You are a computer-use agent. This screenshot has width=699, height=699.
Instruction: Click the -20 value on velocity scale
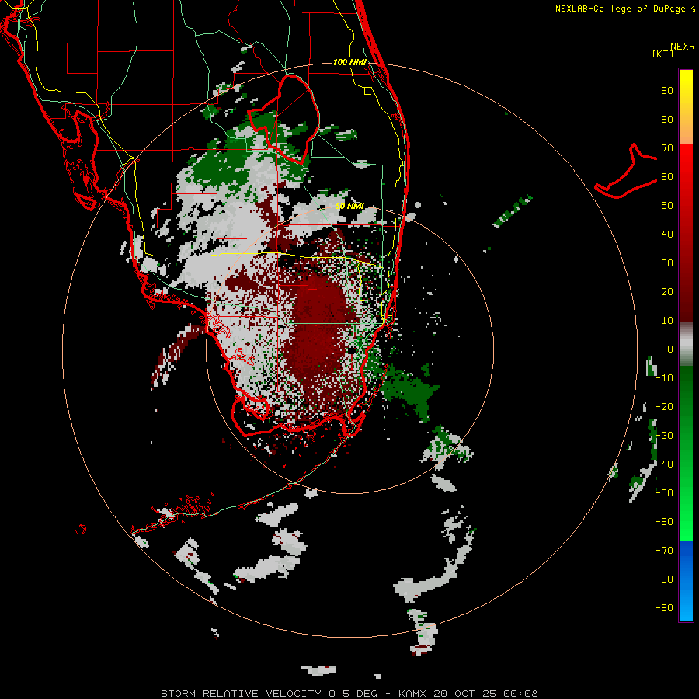[664, 407]
